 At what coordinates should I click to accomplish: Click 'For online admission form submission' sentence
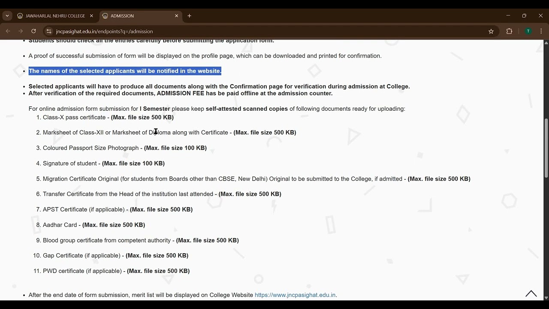(217, 109)
